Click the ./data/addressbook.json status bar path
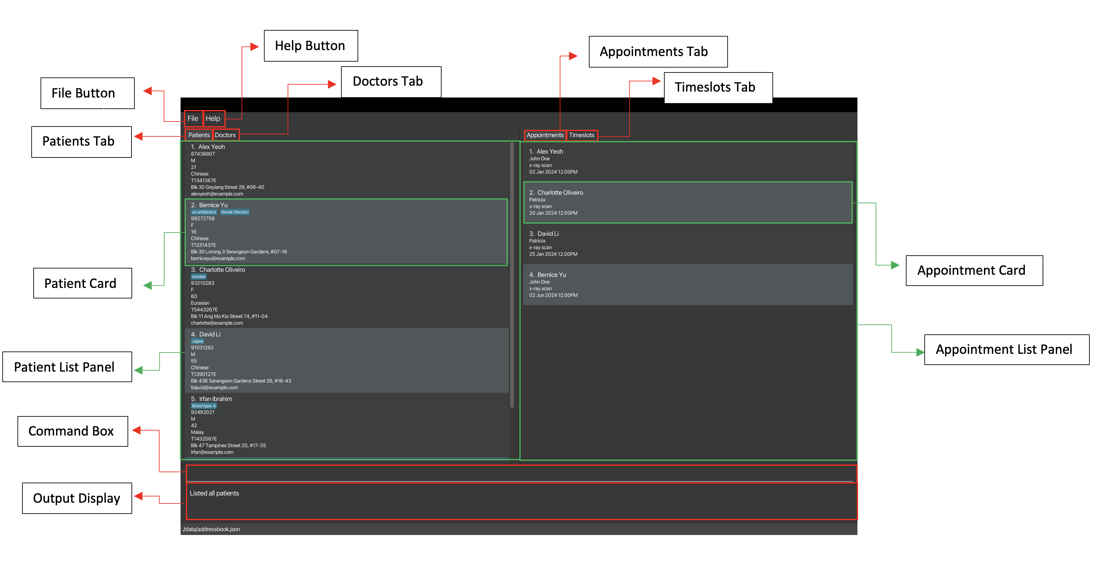 212,529
